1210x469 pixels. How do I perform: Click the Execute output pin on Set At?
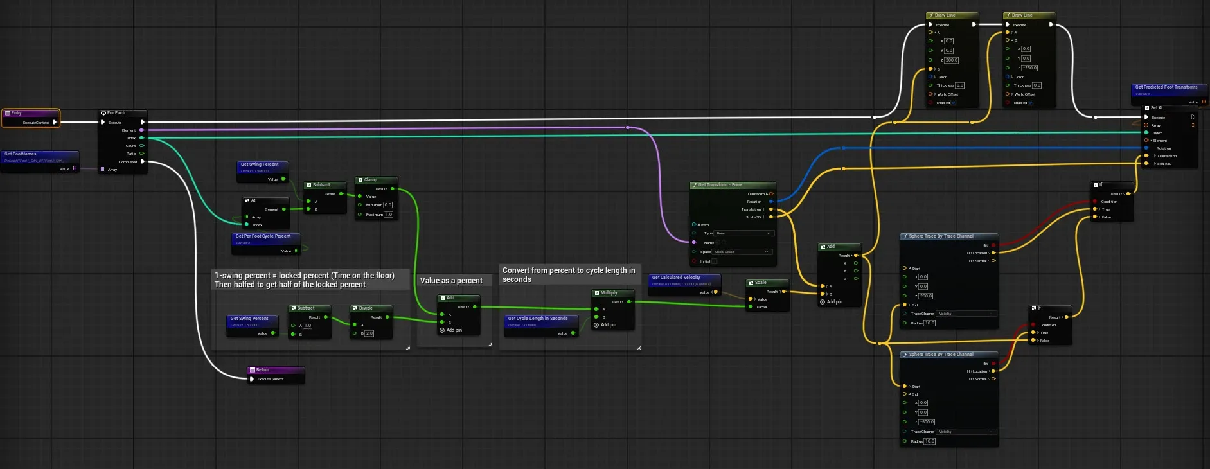[x=1193, y=118]
